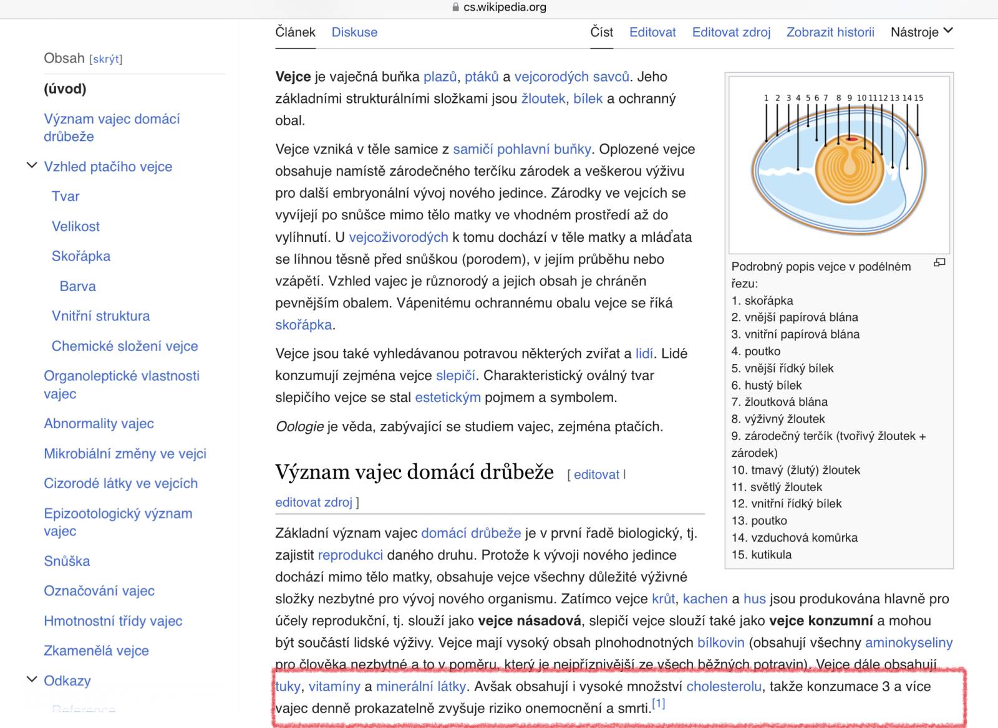Select the Číst tab

click(x=602, y=32)
